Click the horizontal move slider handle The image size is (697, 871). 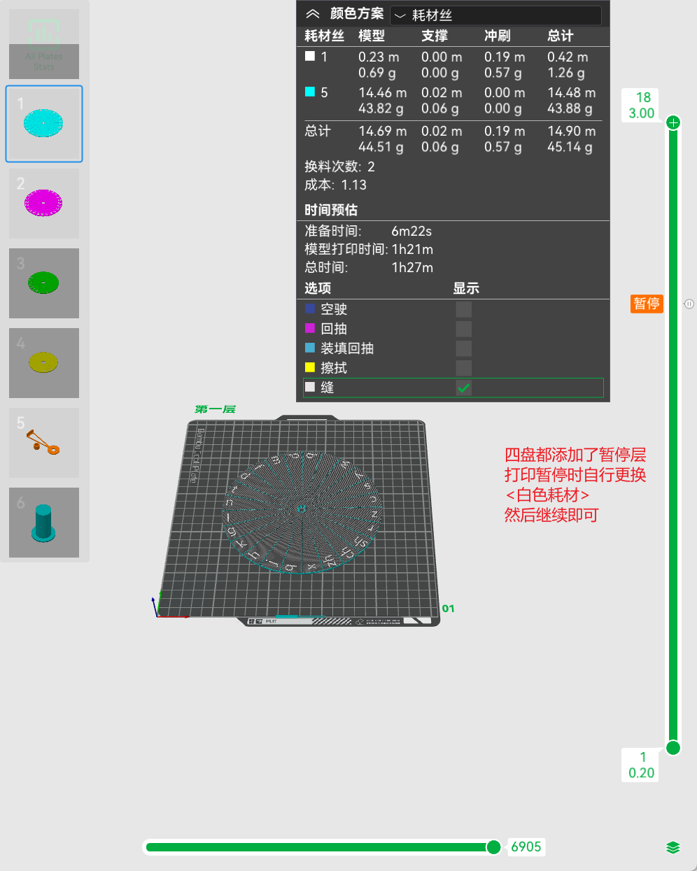click(493, 847)
